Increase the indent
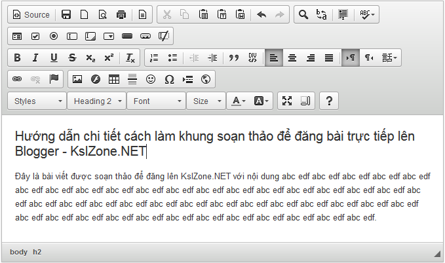 212,58
